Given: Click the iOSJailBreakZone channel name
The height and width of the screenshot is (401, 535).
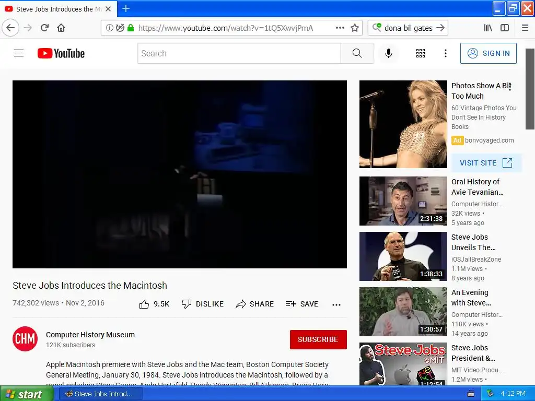Looking at the screenshot, I should (x=476, y=259).
